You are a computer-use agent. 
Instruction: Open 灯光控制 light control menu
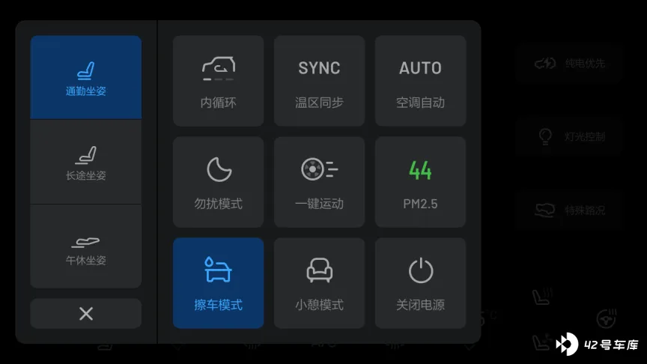pos(569,136)
